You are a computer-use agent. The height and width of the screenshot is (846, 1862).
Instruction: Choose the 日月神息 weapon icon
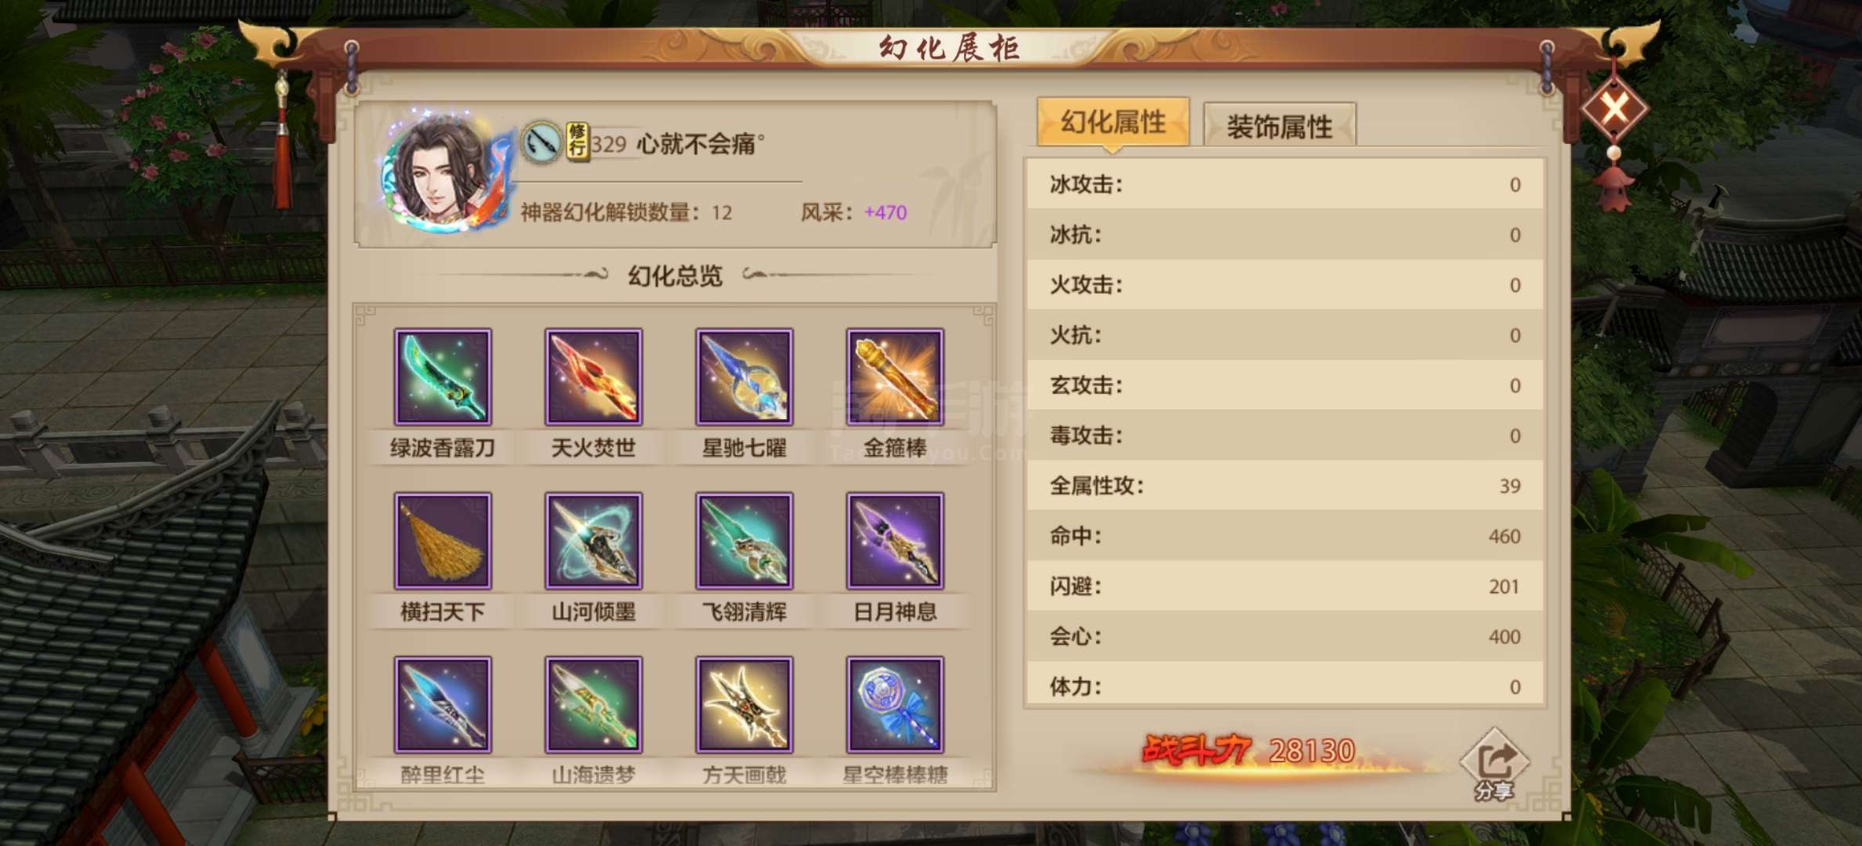[x=895, y=540]
